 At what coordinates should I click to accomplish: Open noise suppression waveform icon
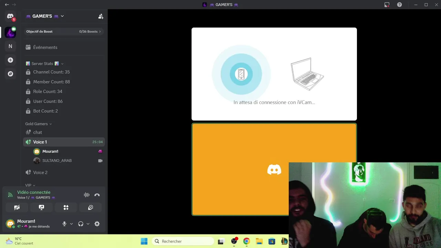[x=86, y=195]
